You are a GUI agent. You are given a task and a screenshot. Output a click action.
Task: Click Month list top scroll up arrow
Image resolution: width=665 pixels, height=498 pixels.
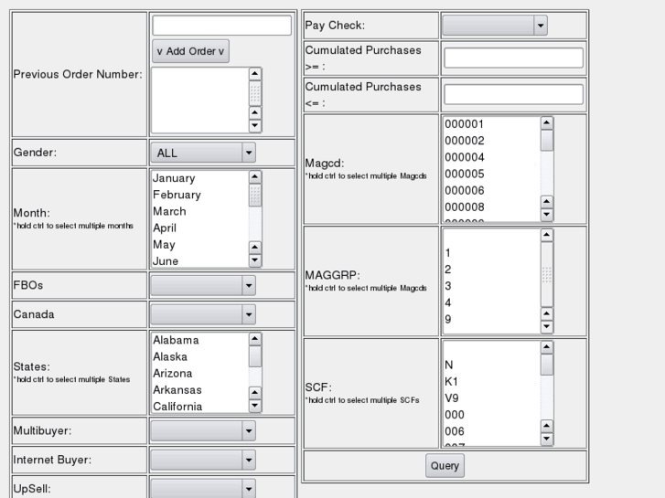(x=255, y=176)
